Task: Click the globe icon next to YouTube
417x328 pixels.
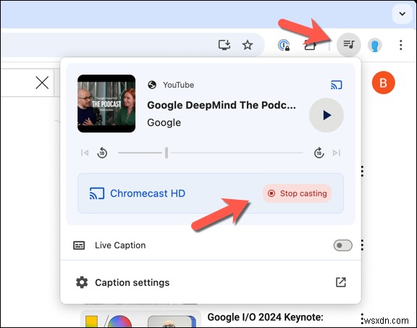Action: tap(152, 85)
